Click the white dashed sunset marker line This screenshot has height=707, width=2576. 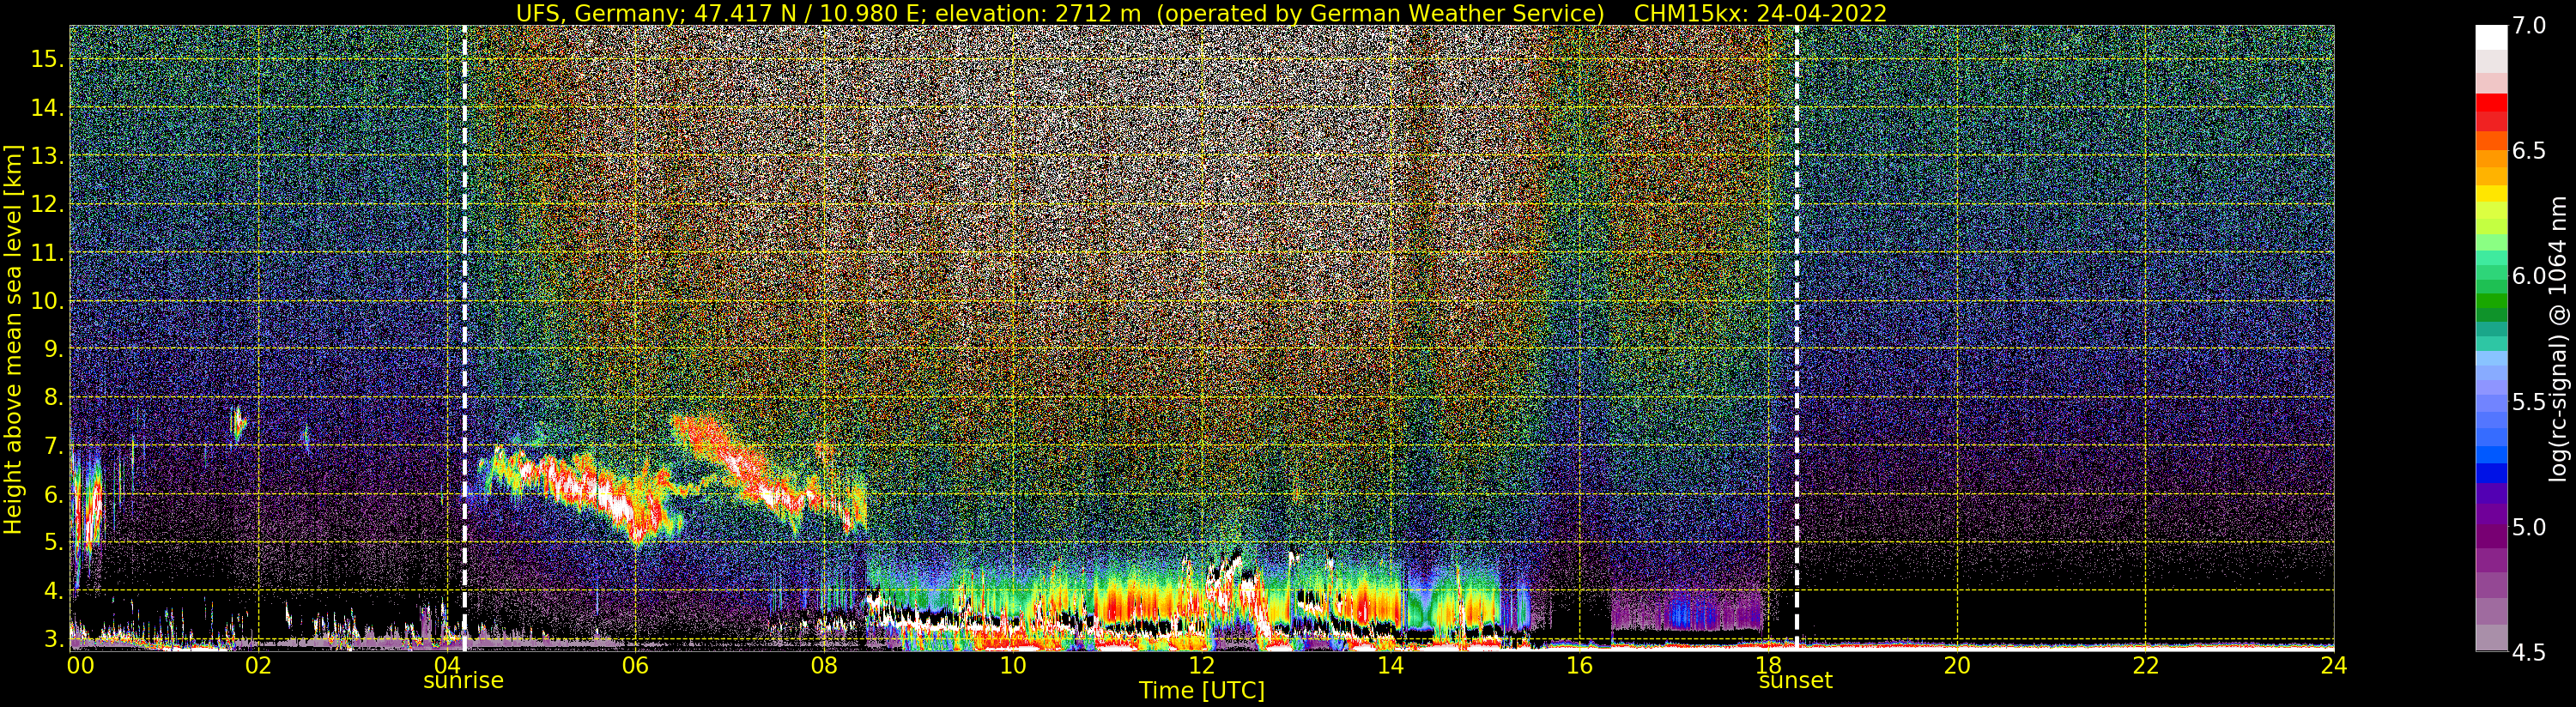pos(1797,337)
